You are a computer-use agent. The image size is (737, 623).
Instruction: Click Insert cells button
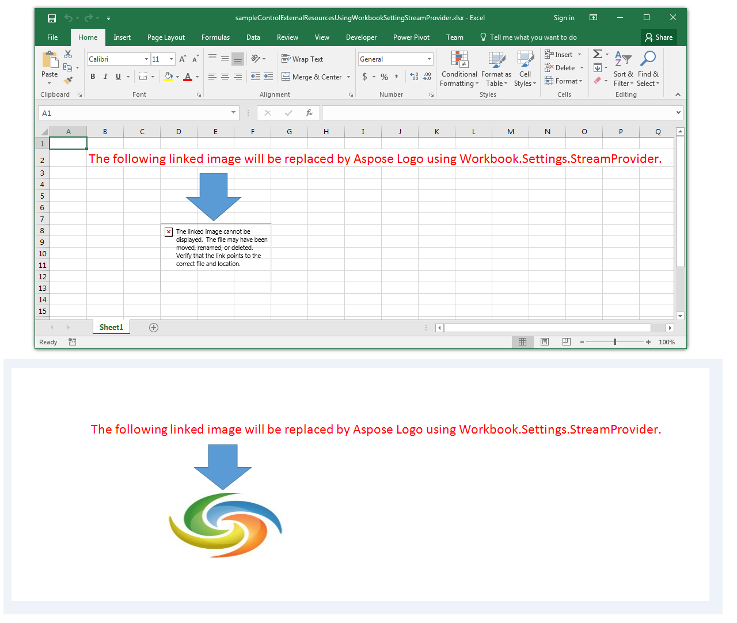(559, 55)
